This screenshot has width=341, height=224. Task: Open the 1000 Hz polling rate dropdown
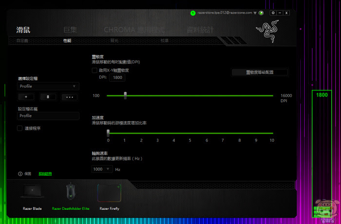click(102, 169)
